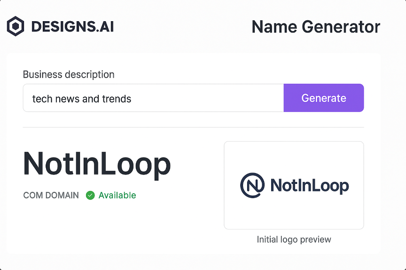Click the word preview in the logo caption
This screenshot has height=270, width=406.
(x=315, y=239)
